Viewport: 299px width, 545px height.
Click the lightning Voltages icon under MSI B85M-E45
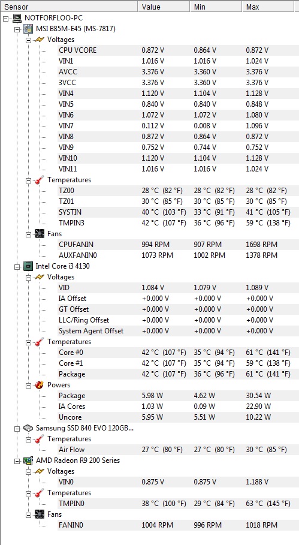pos(40,40)
